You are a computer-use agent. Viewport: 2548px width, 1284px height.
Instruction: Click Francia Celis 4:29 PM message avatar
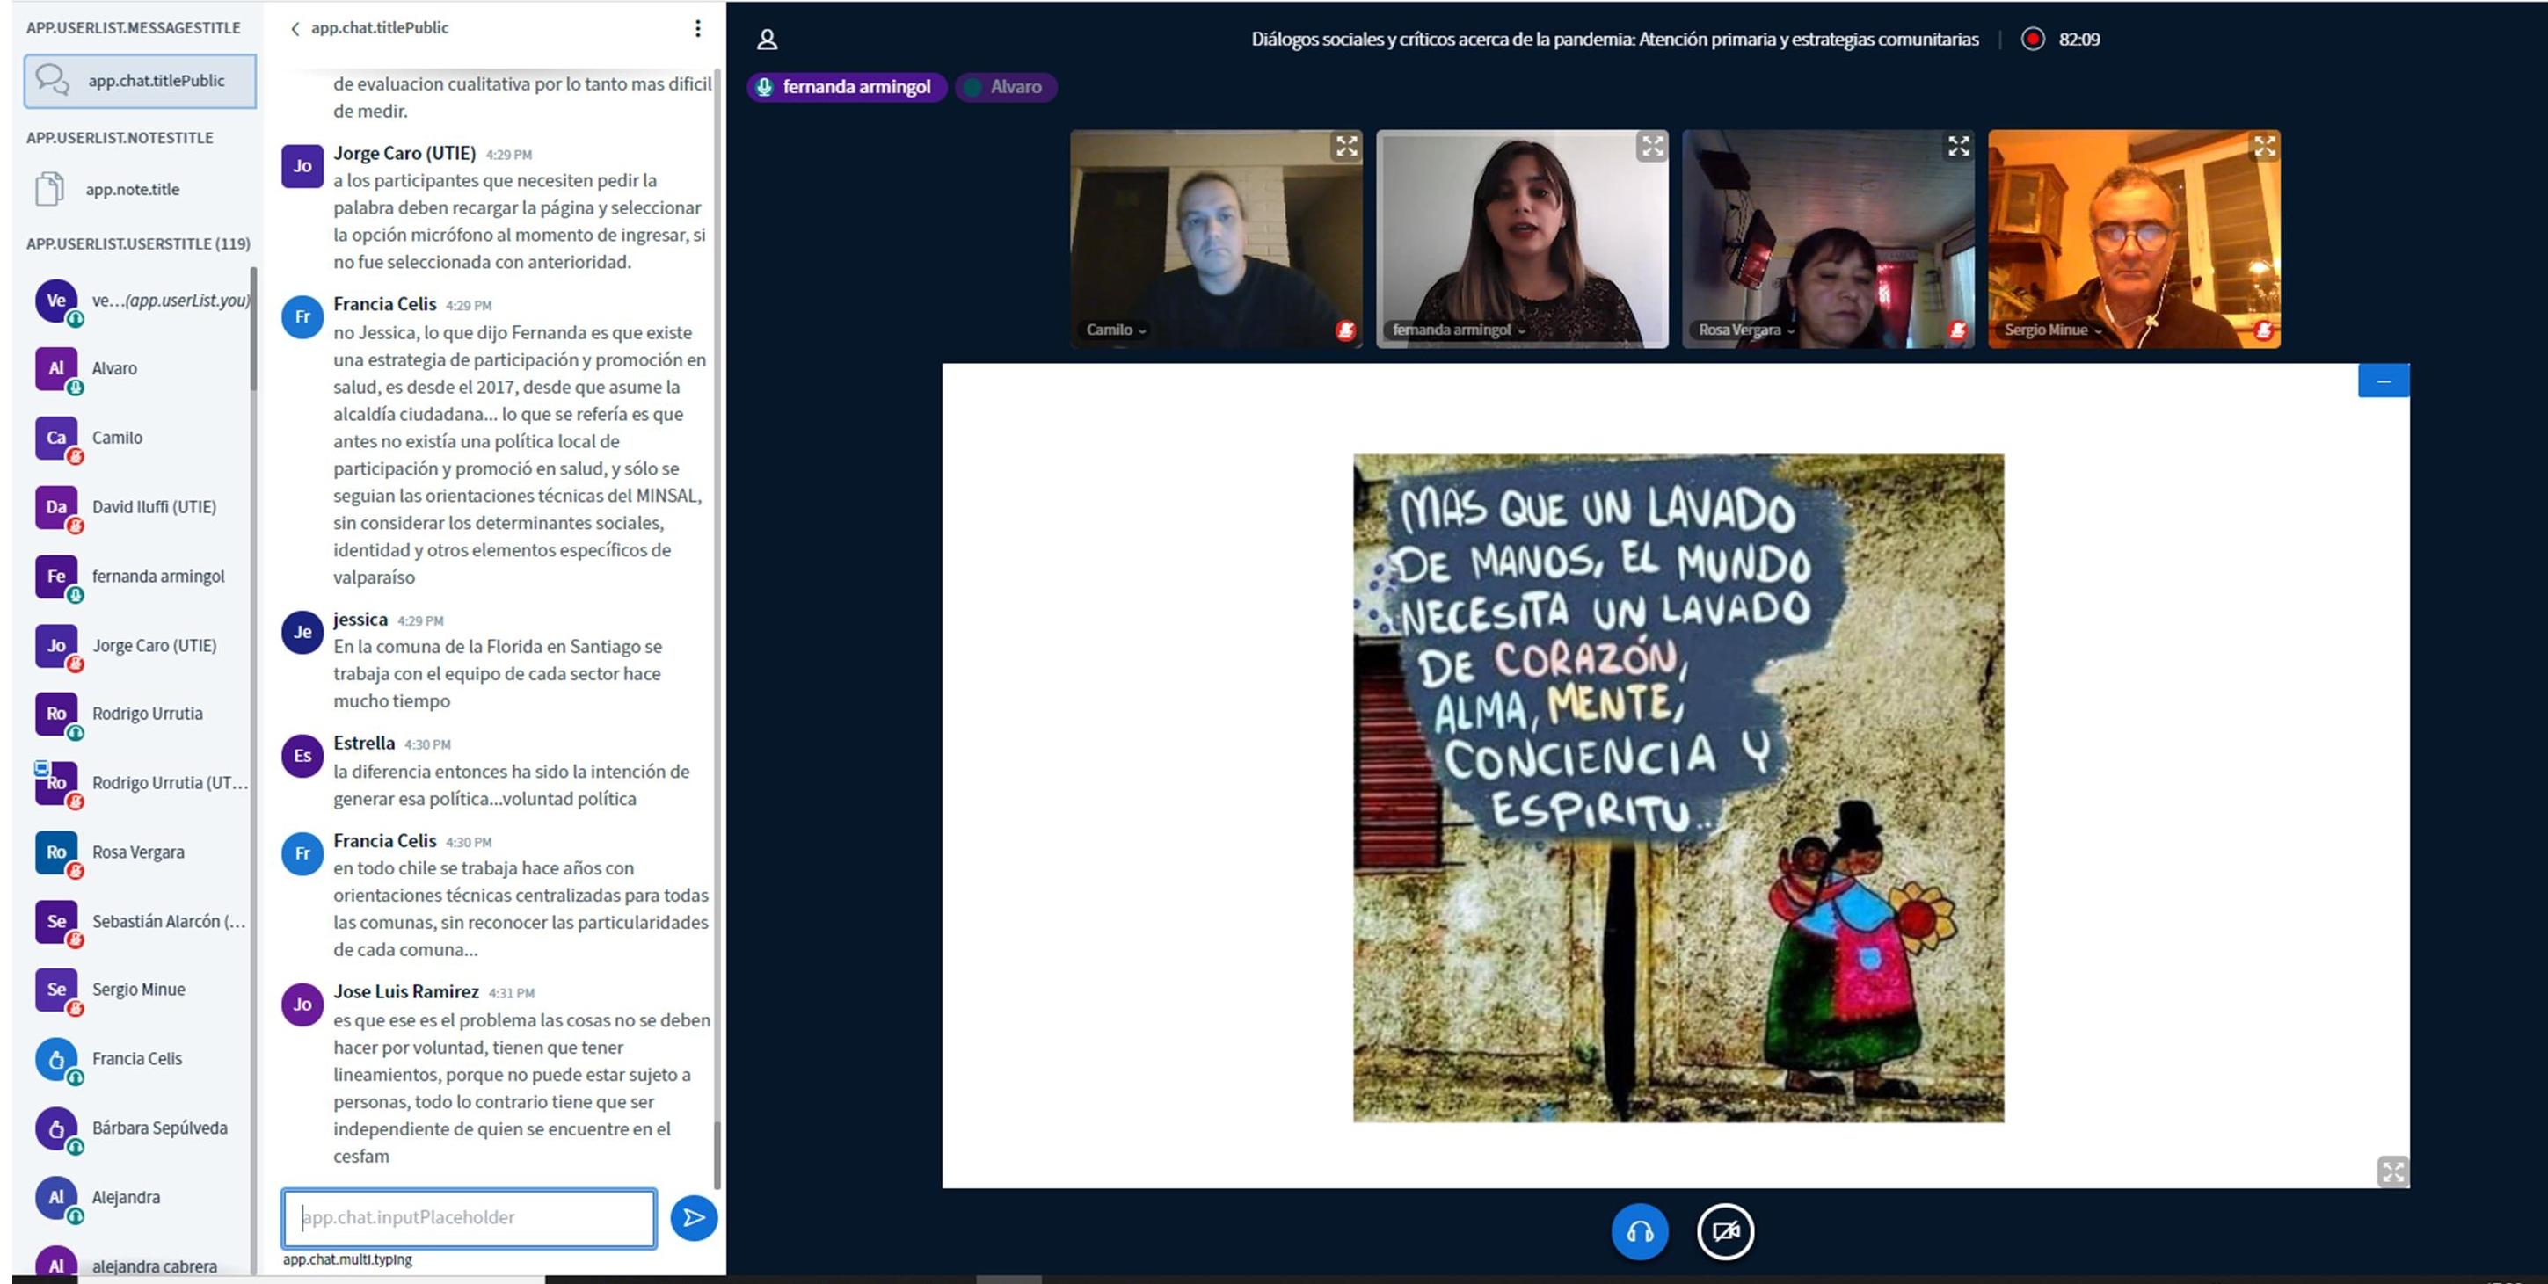point(302,317)
